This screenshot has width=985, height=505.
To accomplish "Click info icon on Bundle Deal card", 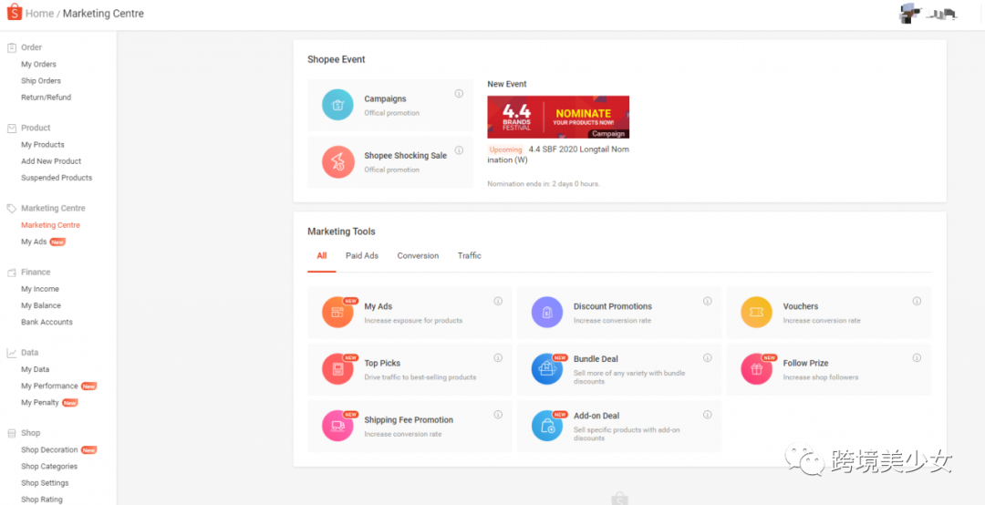I will pos(708,357).
